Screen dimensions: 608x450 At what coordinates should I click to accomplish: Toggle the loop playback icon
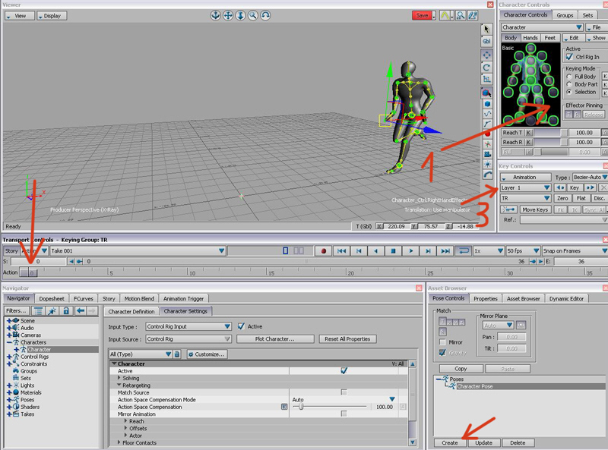pyautogui.click(x=463, y=250)
